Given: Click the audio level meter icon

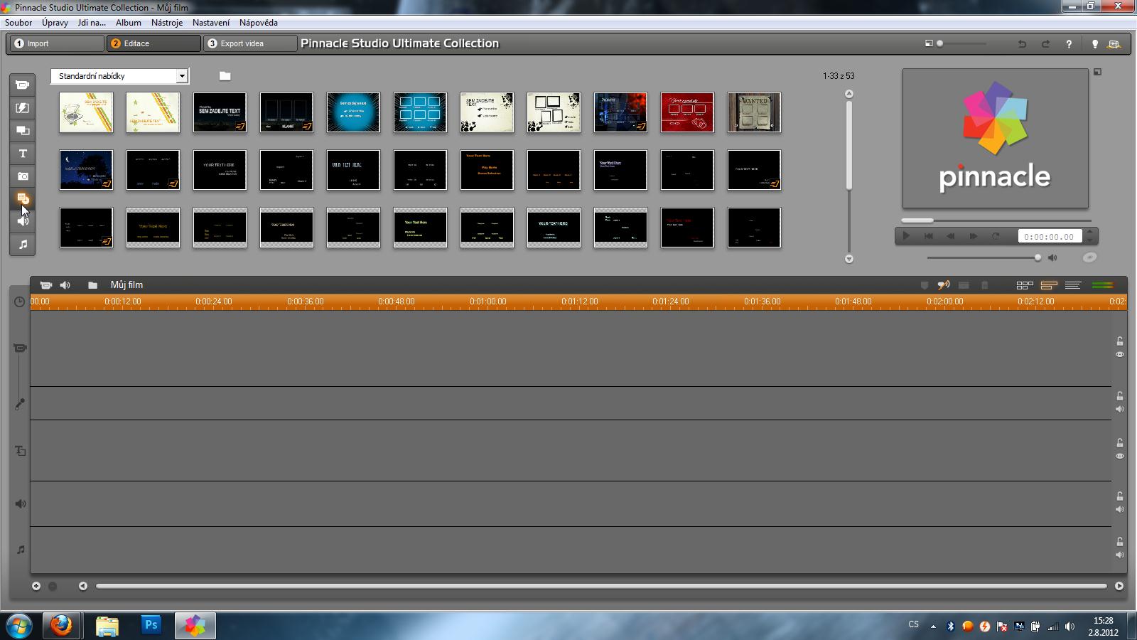Looking at the screenshot, I should tap(1103, 285).
